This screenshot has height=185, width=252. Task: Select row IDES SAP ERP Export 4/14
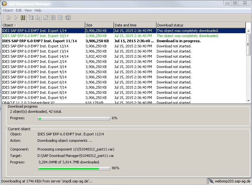[124, 72]
